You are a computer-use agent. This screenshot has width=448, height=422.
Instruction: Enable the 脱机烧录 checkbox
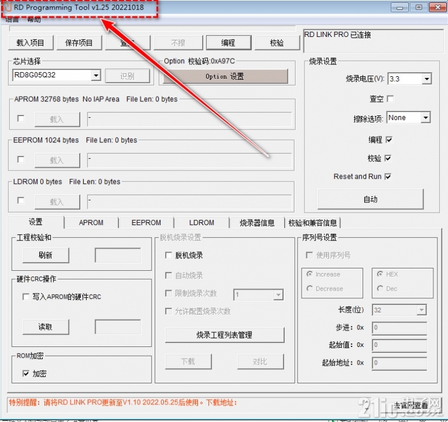pos(169,255)
